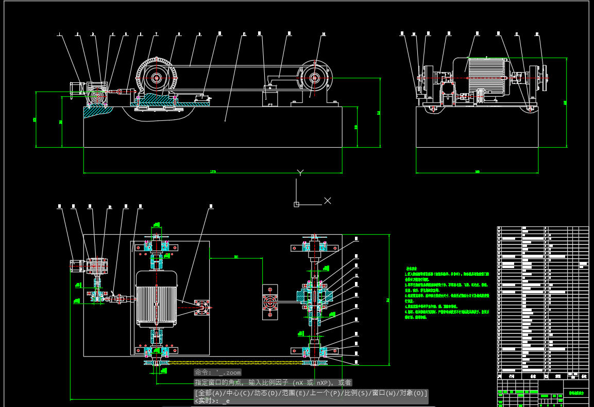Image resolution: width=594 pixels, height=407 pixels.
Task: Choose the 比例(S) zoom option
Action: pos(357,393)
